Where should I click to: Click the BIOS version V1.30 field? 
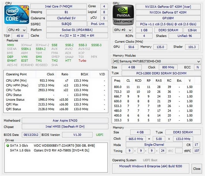coord(77,135)
